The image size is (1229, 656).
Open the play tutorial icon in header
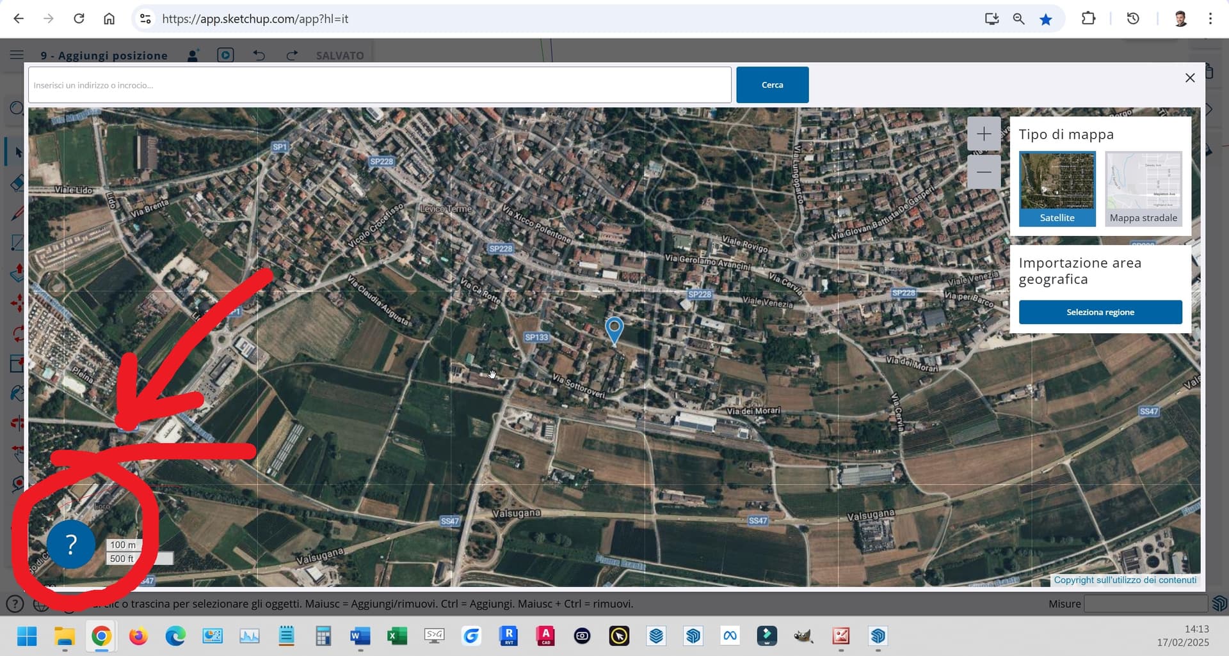click(x=225, y=55)
